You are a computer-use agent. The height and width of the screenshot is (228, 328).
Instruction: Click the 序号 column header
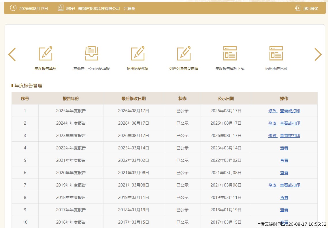(x=25, y=98)
